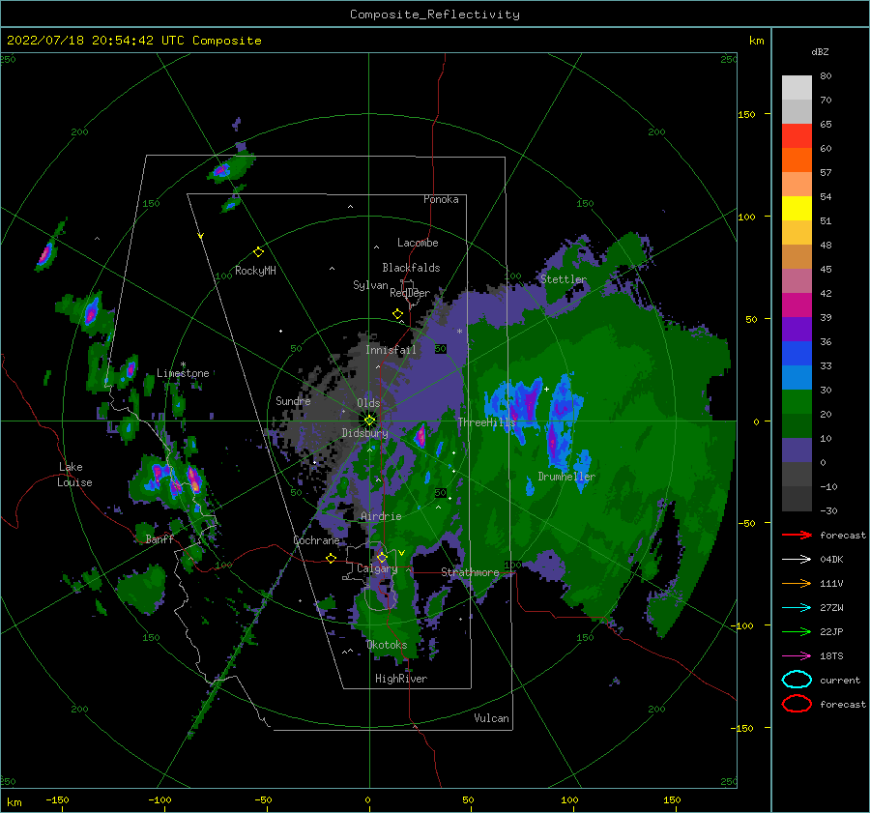This screenshot has width=870, height=813.
Task: Click the yellow 51 dBZ color swatch
Action: tap(797, 209)
